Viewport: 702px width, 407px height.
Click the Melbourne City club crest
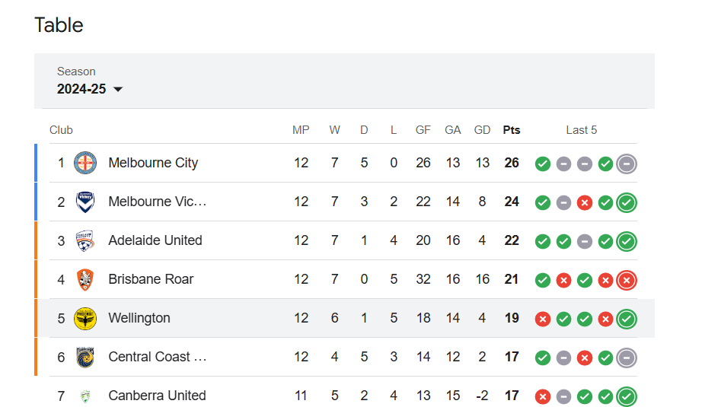pyautogui.click(x=85, y=163)
